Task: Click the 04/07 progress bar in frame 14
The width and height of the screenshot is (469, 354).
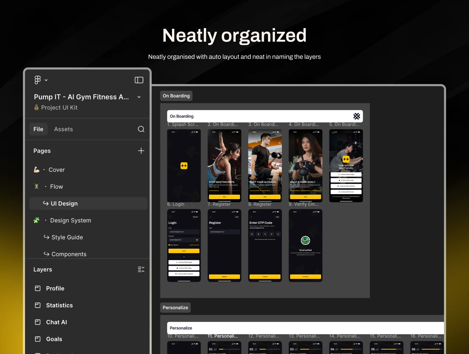Action: pos(351,349)
